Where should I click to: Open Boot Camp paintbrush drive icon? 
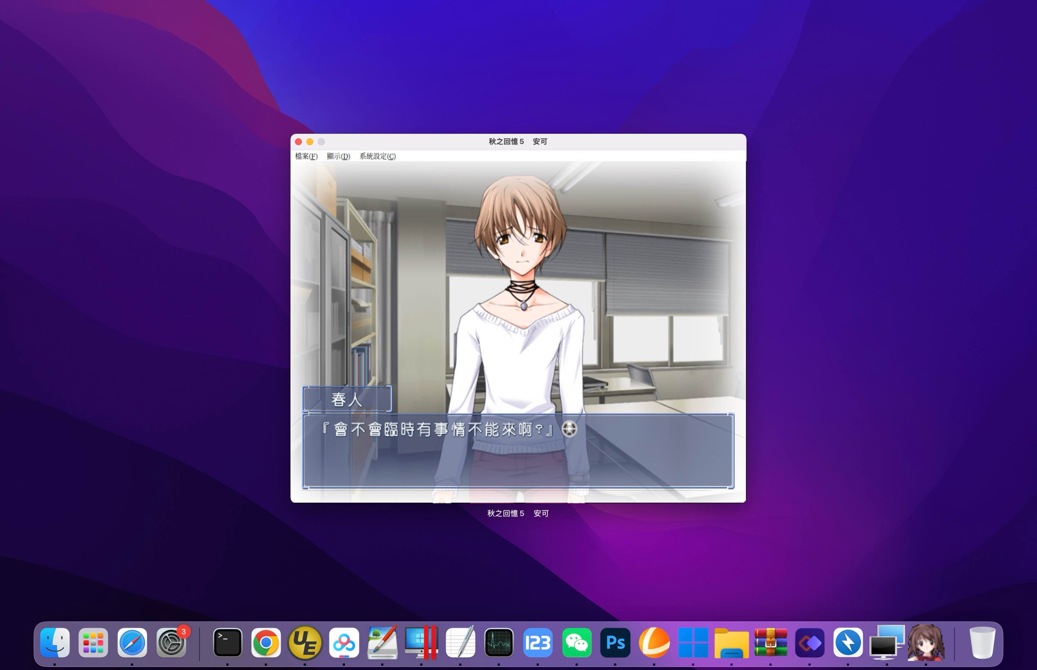[382, 643]
